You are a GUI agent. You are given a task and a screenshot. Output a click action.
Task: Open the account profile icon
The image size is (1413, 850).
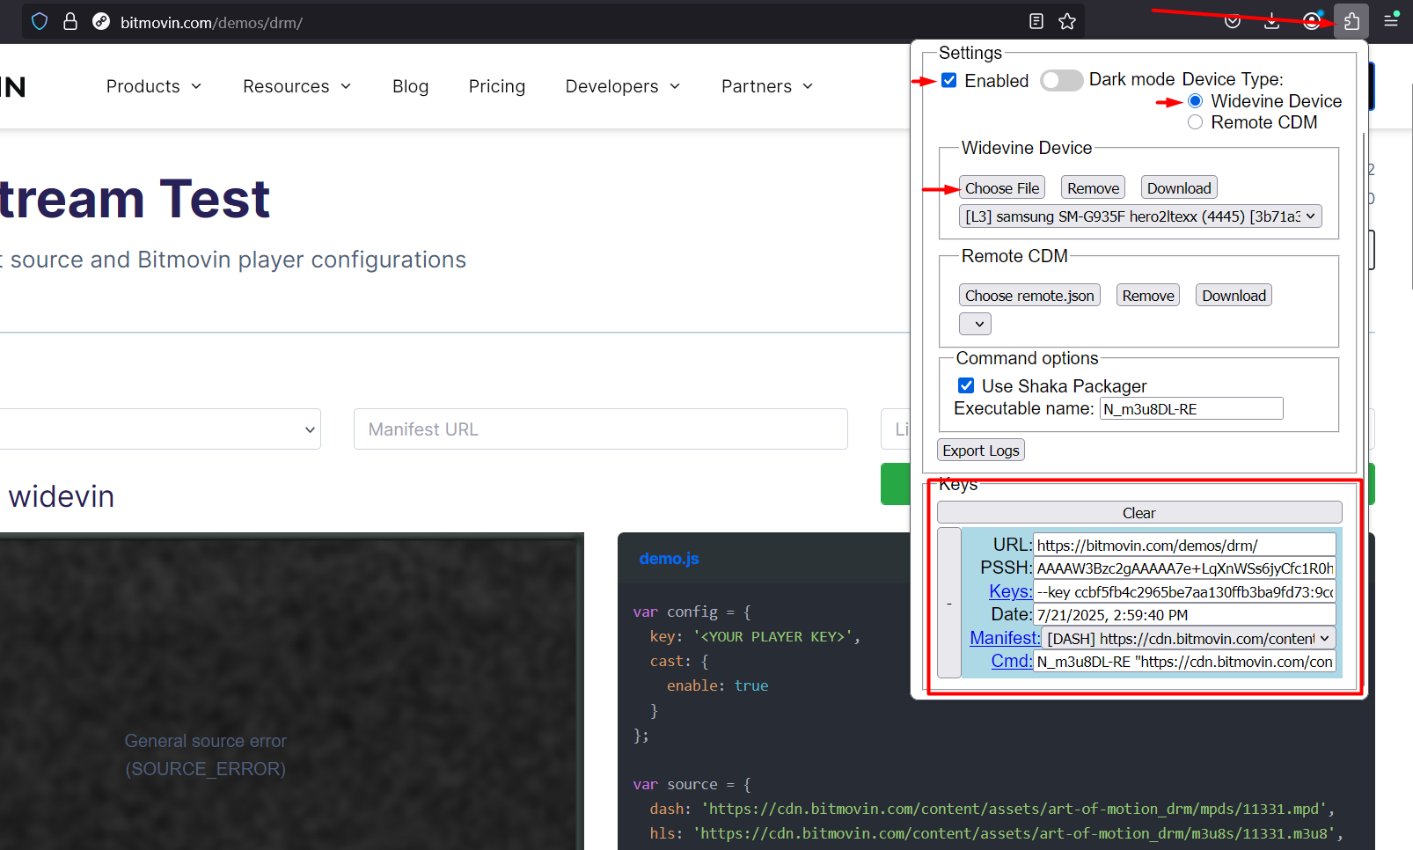click(x=1312, y=21)
